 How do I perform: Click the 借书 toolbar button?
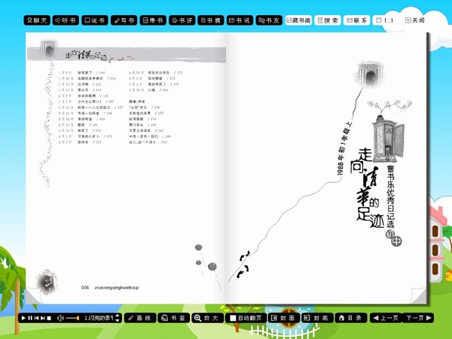(153, 20)
